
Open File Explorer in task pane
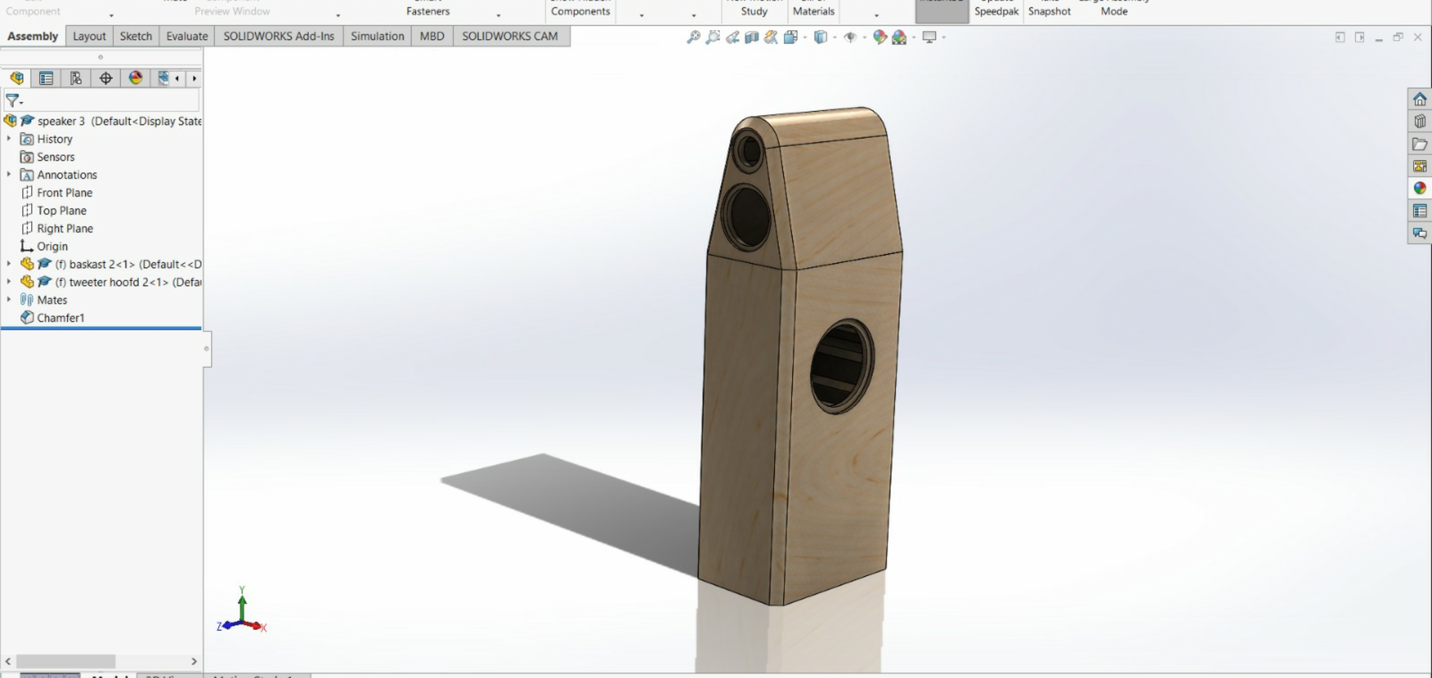(1420, 144)
